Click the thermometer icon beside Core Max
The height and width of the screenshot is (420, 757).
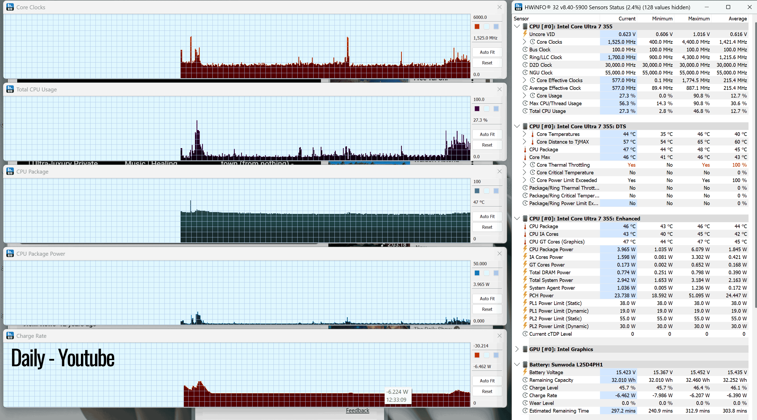pyautogui.click(x=525, y=157)
